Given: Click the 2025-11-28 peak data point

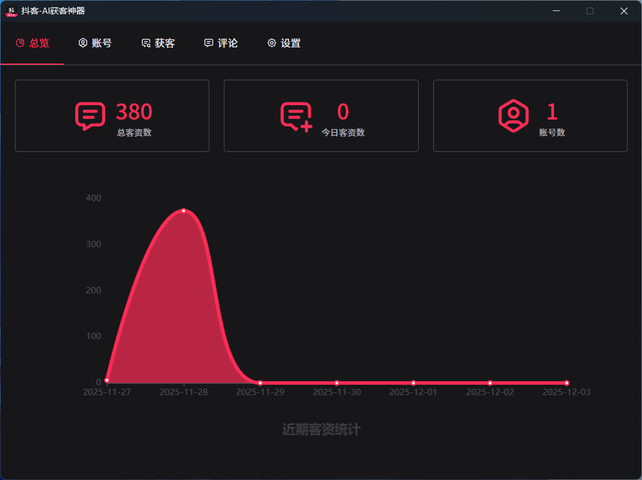Looking at the screenshot, I should tap(184, 211).
